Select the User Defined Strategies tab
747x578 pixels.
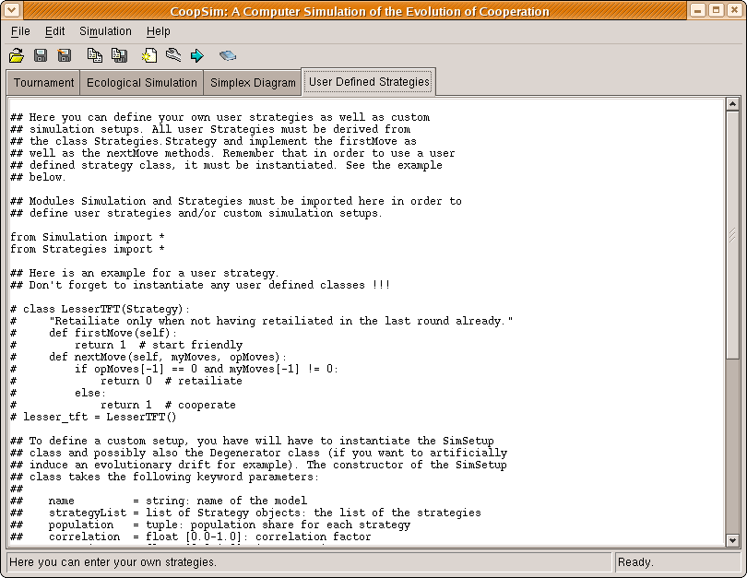coord(369,82)
